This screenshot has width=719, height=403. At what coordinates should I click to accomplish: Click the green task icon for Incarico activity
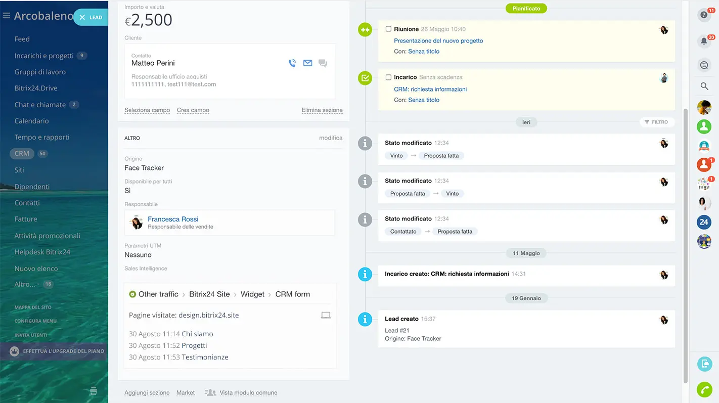point(365,78)
